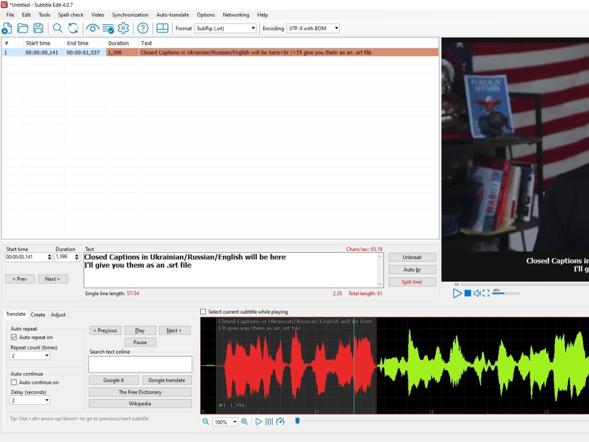Click Pause in Translate panel

click(140, 342)
